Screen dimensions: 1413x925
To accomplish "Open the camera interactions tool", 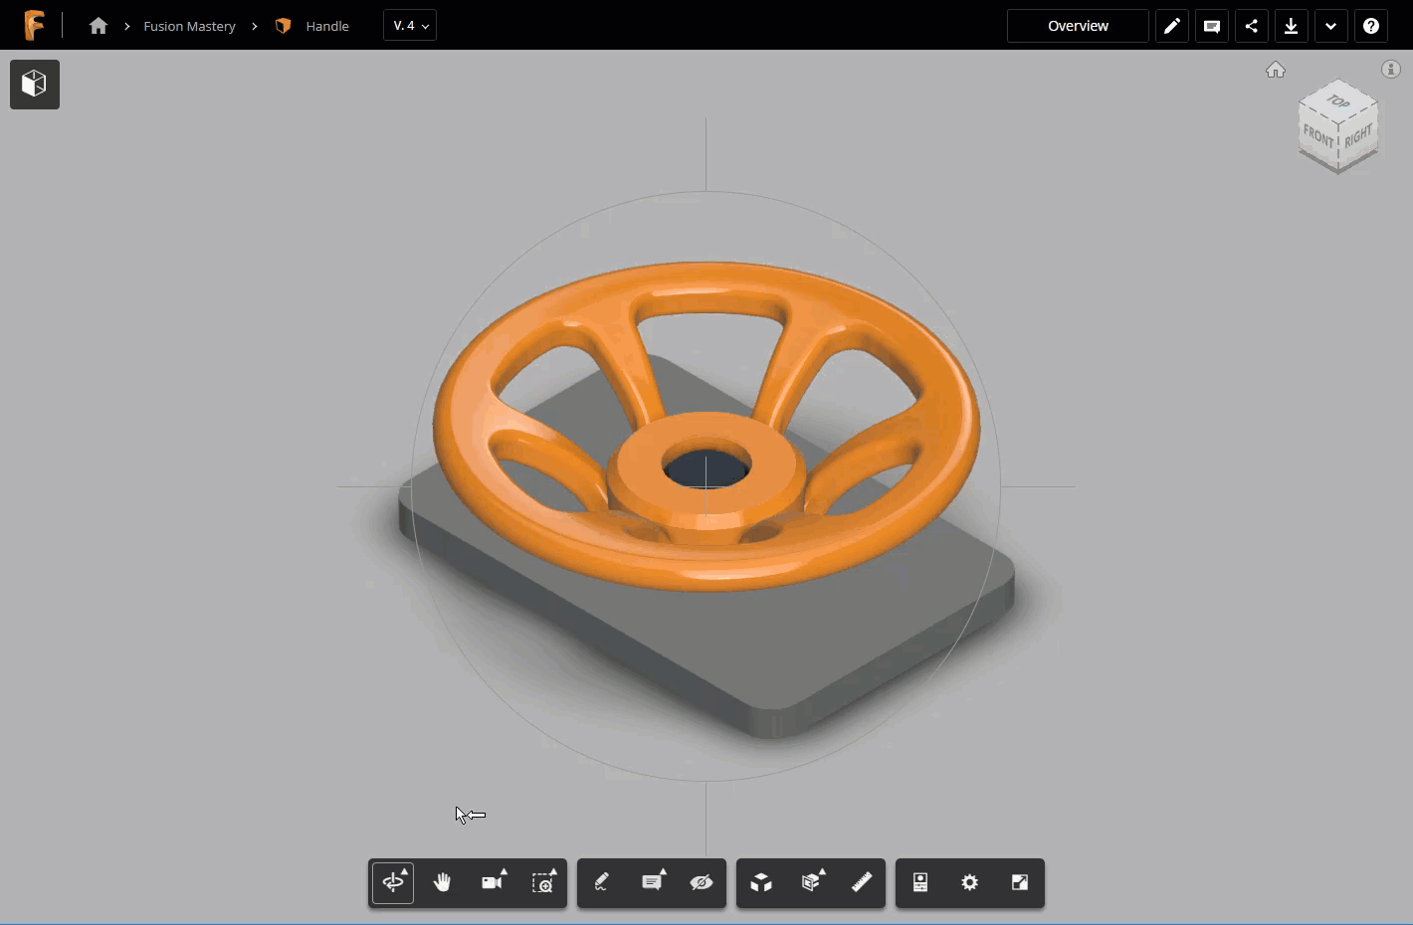I will tap(493, 883).
